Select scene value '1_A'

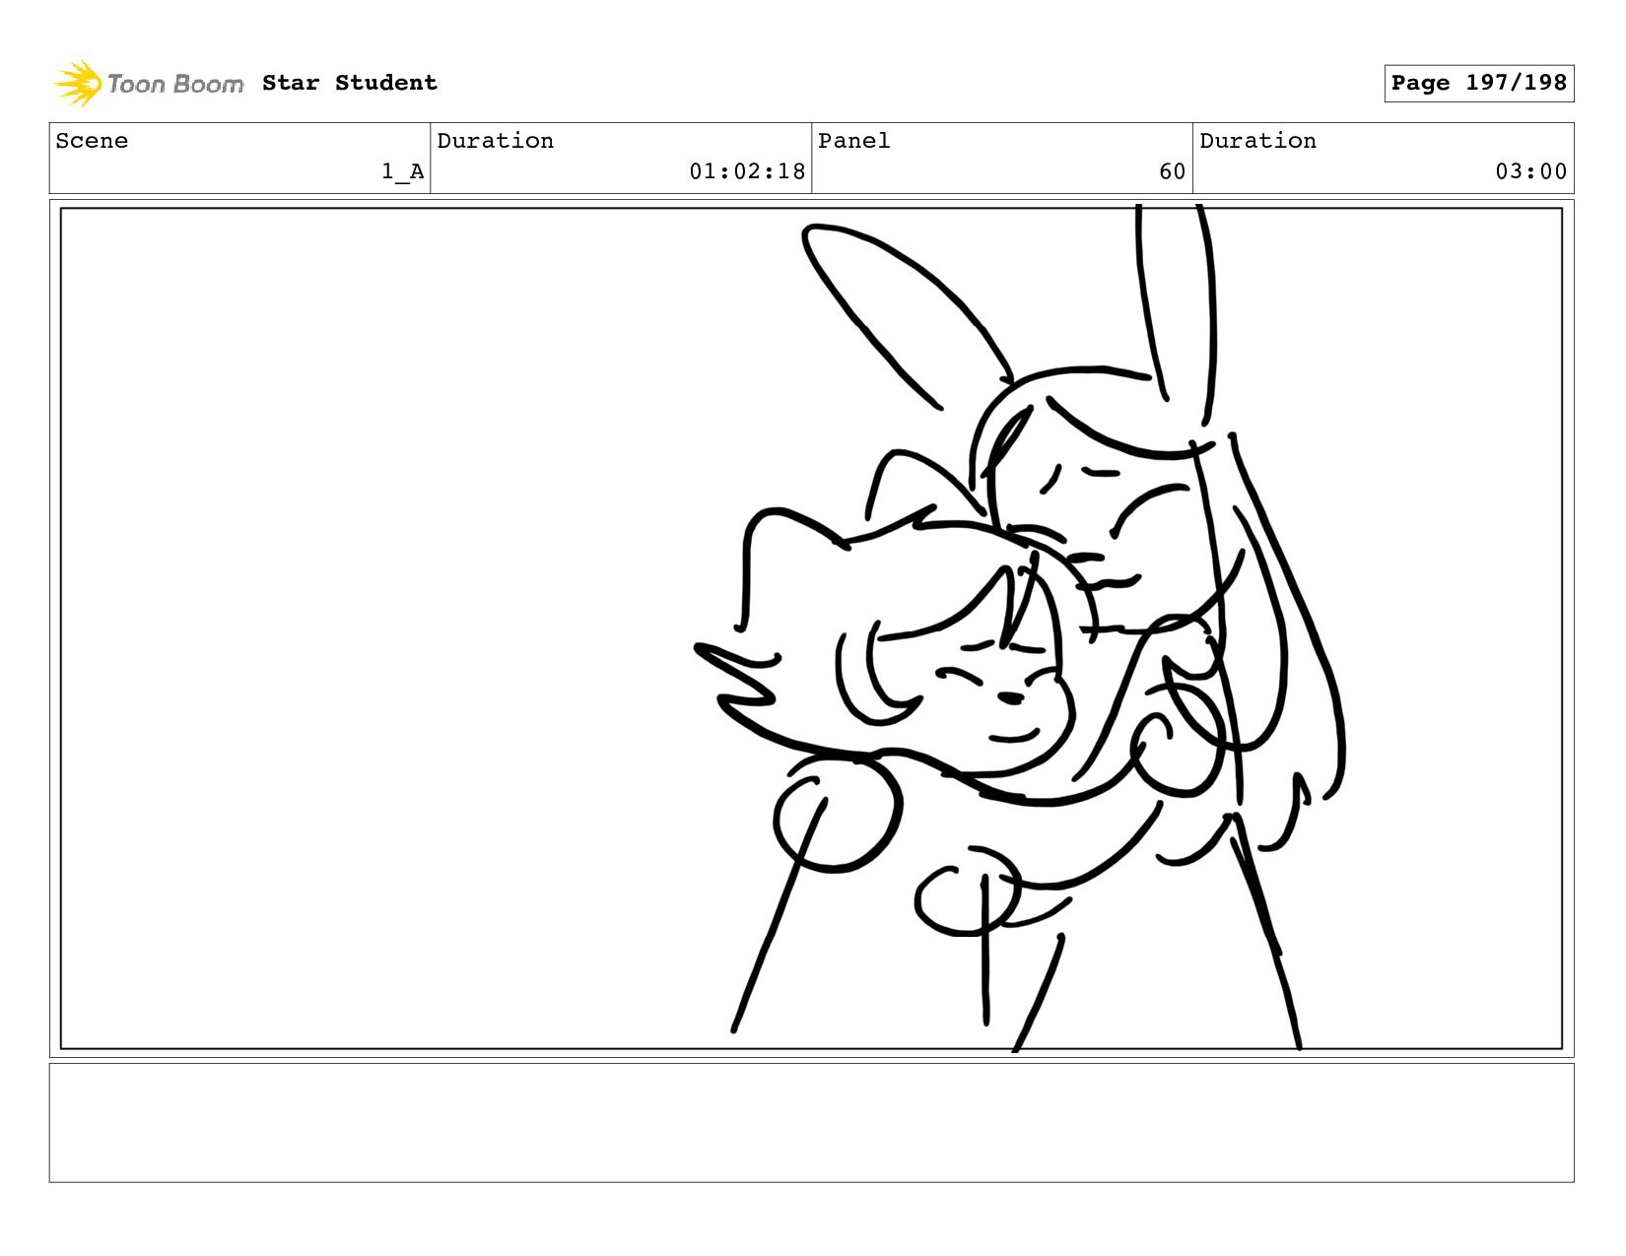[402, 171]
